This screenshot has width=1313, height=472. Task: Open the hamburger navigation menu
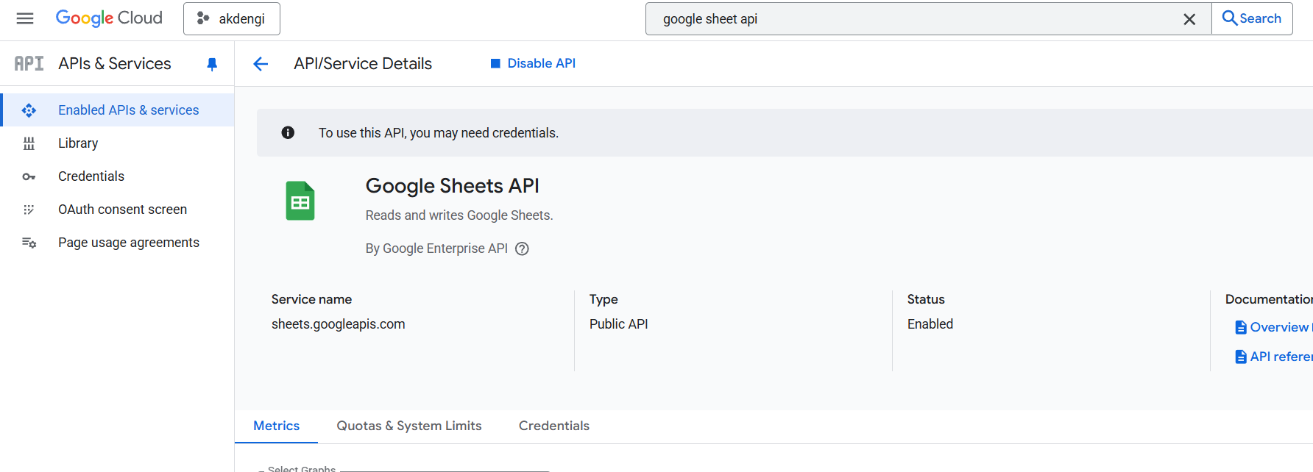25,18
